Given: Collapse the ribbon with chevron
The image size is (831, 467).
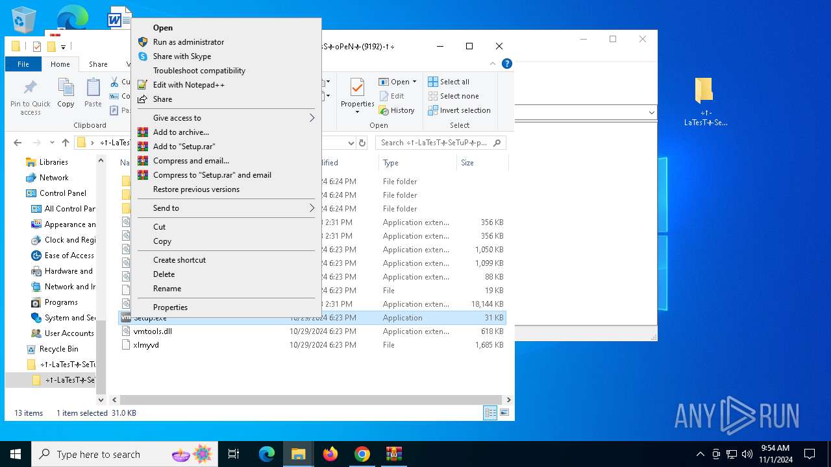Looking at the screenshot, I should [493, 64].
